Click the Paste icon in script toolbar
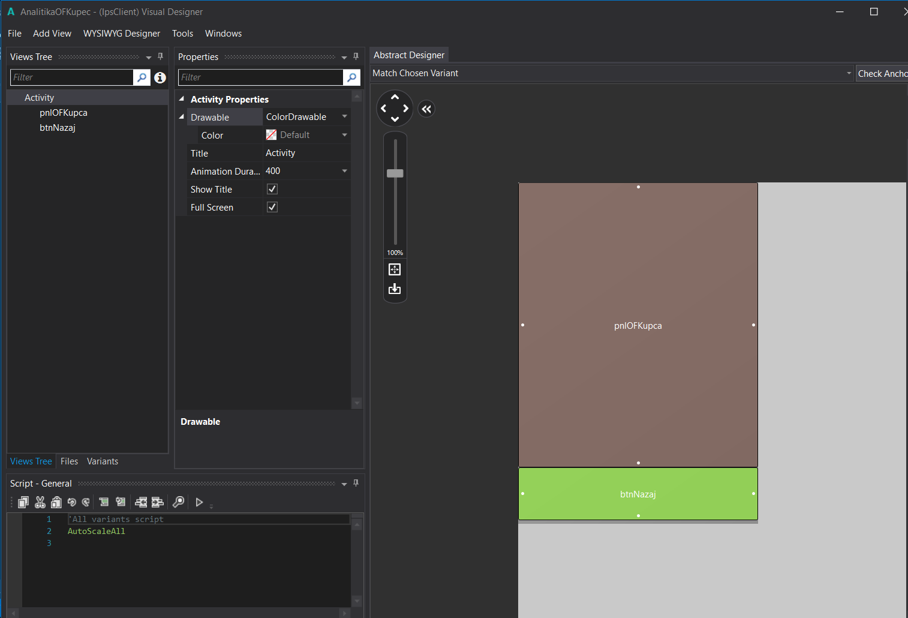 click(x=56, y=502)
